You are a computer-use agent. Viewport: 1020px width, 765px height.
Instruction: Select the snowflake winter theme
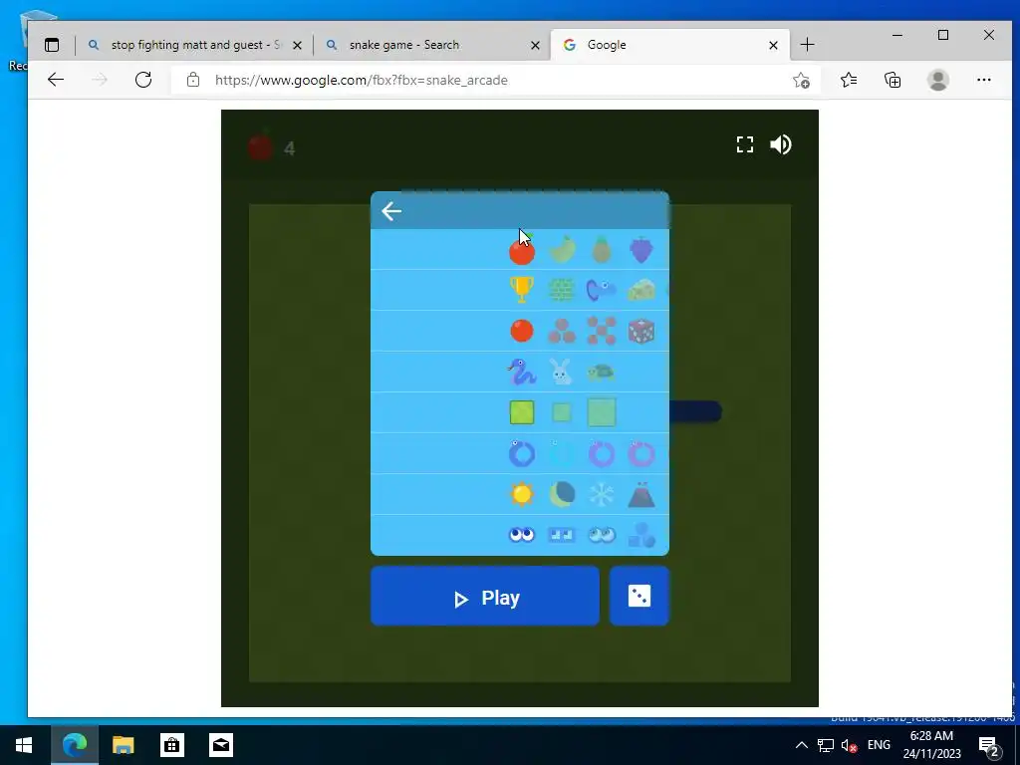(x=602, y=494)
